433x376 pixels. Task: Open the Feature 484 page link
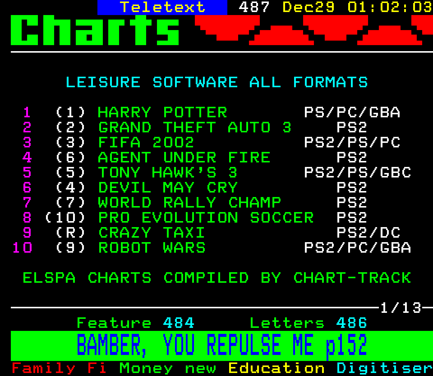pyautogui.click(x=136, y=323)
